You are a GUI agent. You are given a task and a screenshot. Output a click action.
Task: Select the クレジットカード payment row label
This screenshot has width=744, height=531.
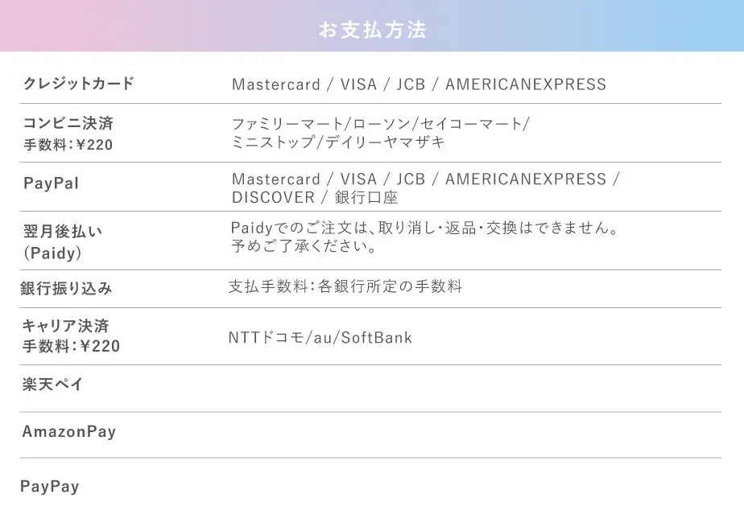(79, 84)
